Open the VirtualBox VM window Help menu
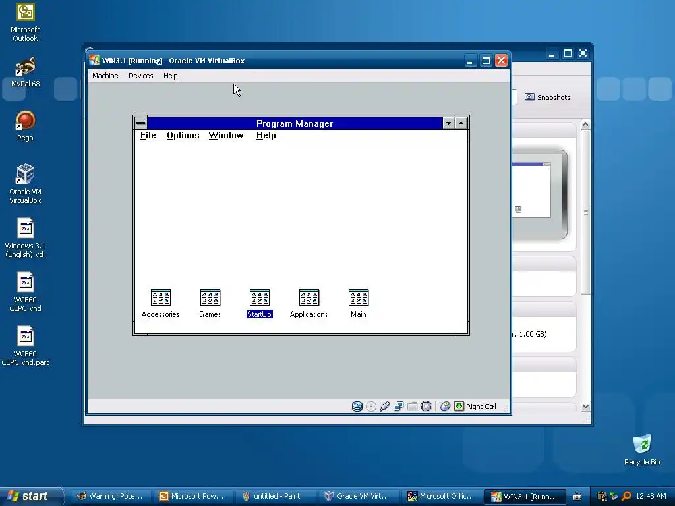The image size is (675, 506). click(171, 76)
